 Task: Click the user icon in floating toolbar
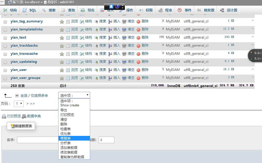click(x=111, y=7)
